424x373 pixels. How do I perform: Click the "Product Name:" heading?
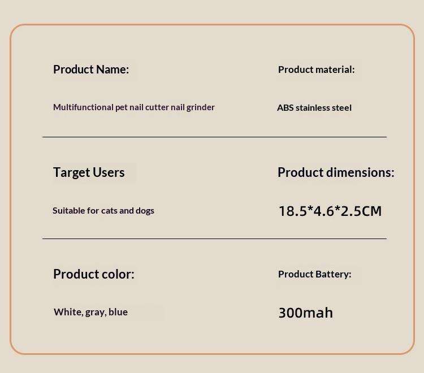click(91, 70)
